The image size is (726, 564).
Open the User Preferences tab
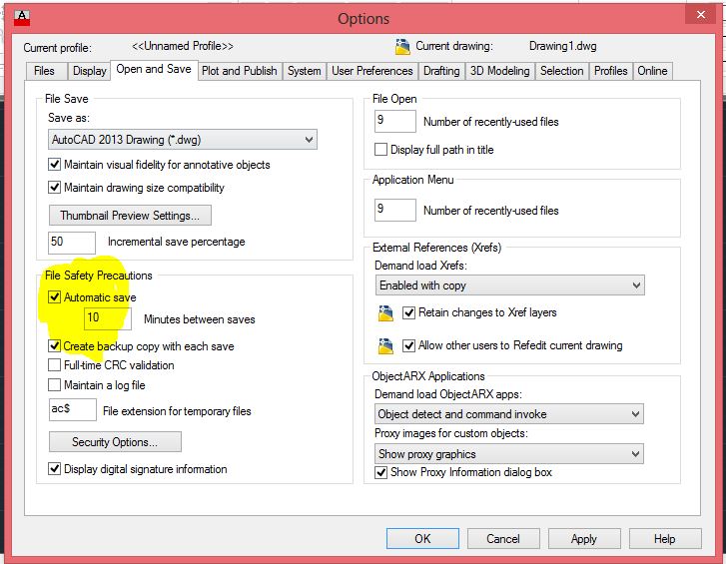(x=371, y=71)
